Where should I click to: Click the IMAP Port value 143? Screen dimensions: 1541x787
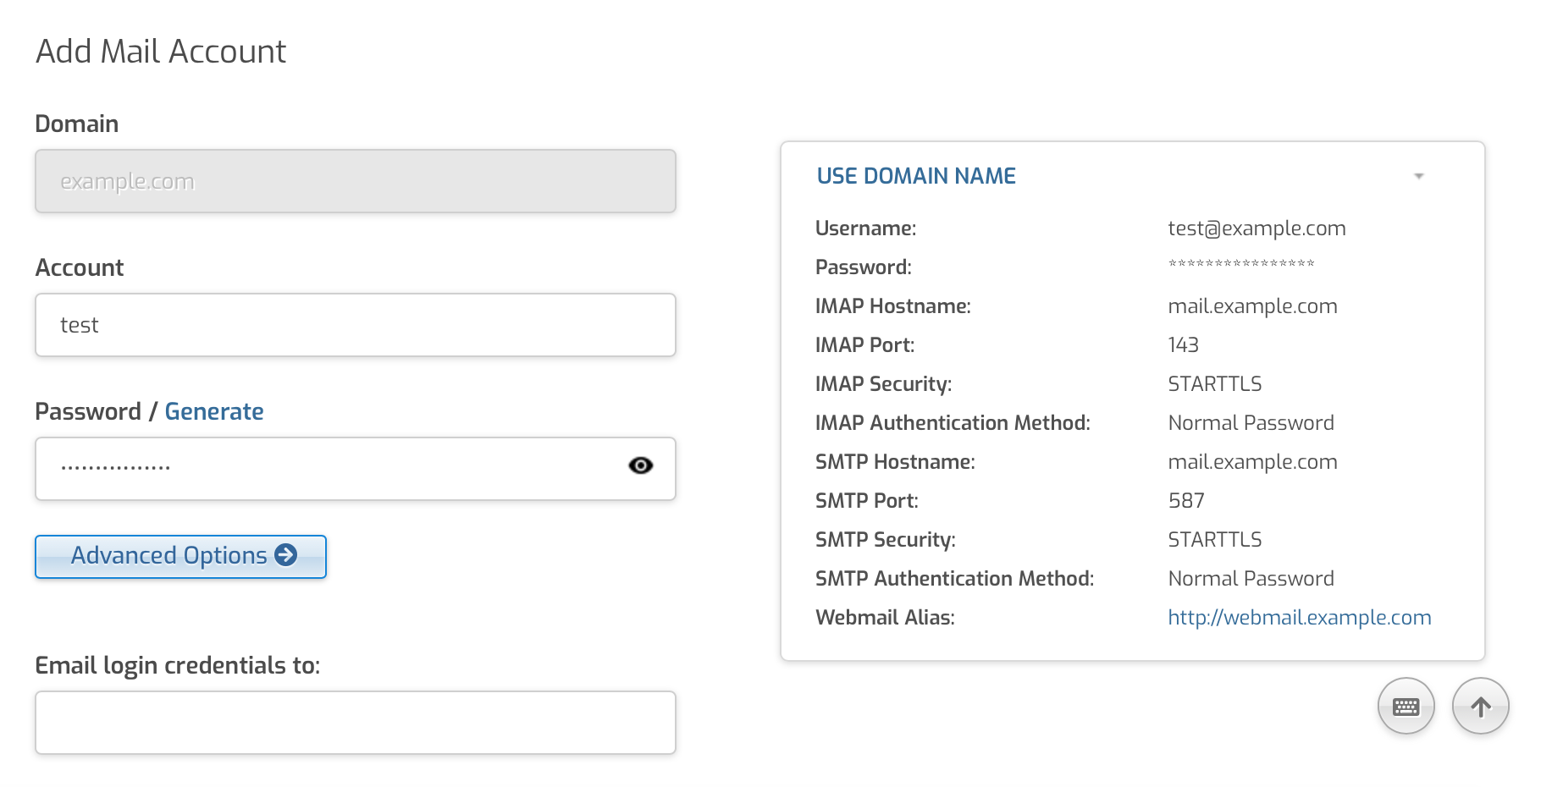pos(1183,345)
